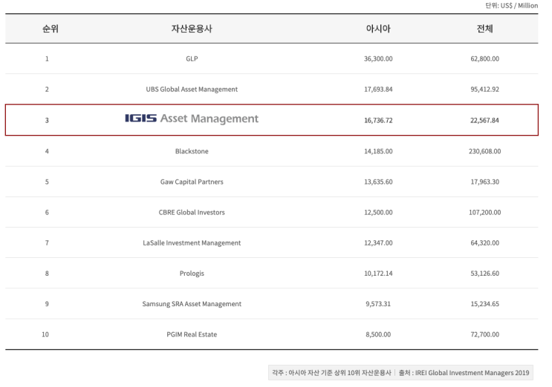The image size is (552, 387).
Task: Select the 아시아 column header
Action: pos(378,29)
